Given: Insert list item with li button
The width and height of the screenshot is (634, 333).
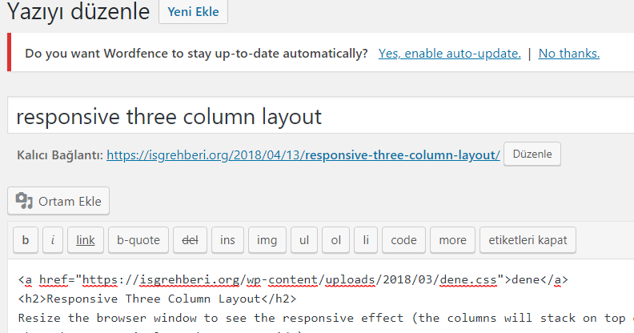Looking at the screenshot, I should coord(366,240).
